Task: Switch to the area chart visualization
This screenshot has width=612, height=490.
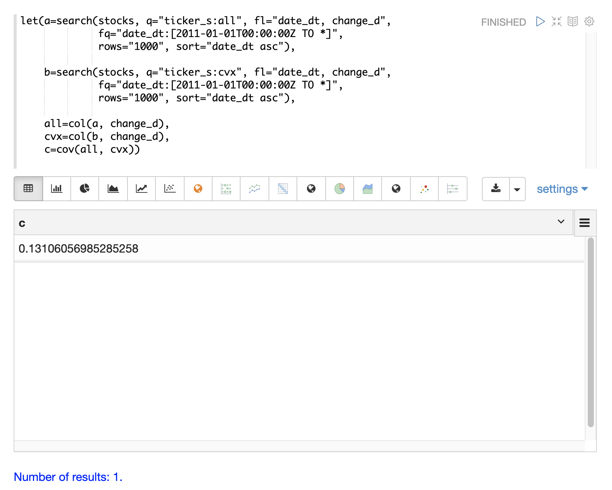Action: (113, 189)
